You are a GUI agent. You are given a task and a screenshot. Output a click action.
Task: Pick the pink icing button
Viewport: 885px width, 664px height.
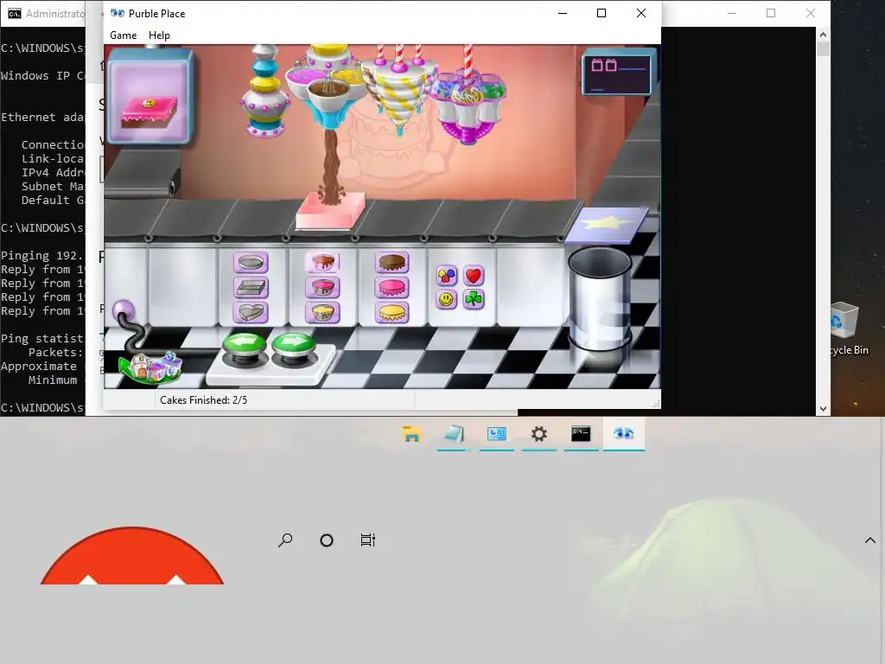click(x=392, y=287)
